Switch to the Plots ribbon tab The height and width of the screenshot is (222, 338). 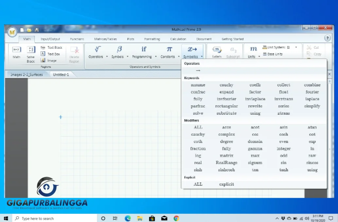click(x=131, y=39)
